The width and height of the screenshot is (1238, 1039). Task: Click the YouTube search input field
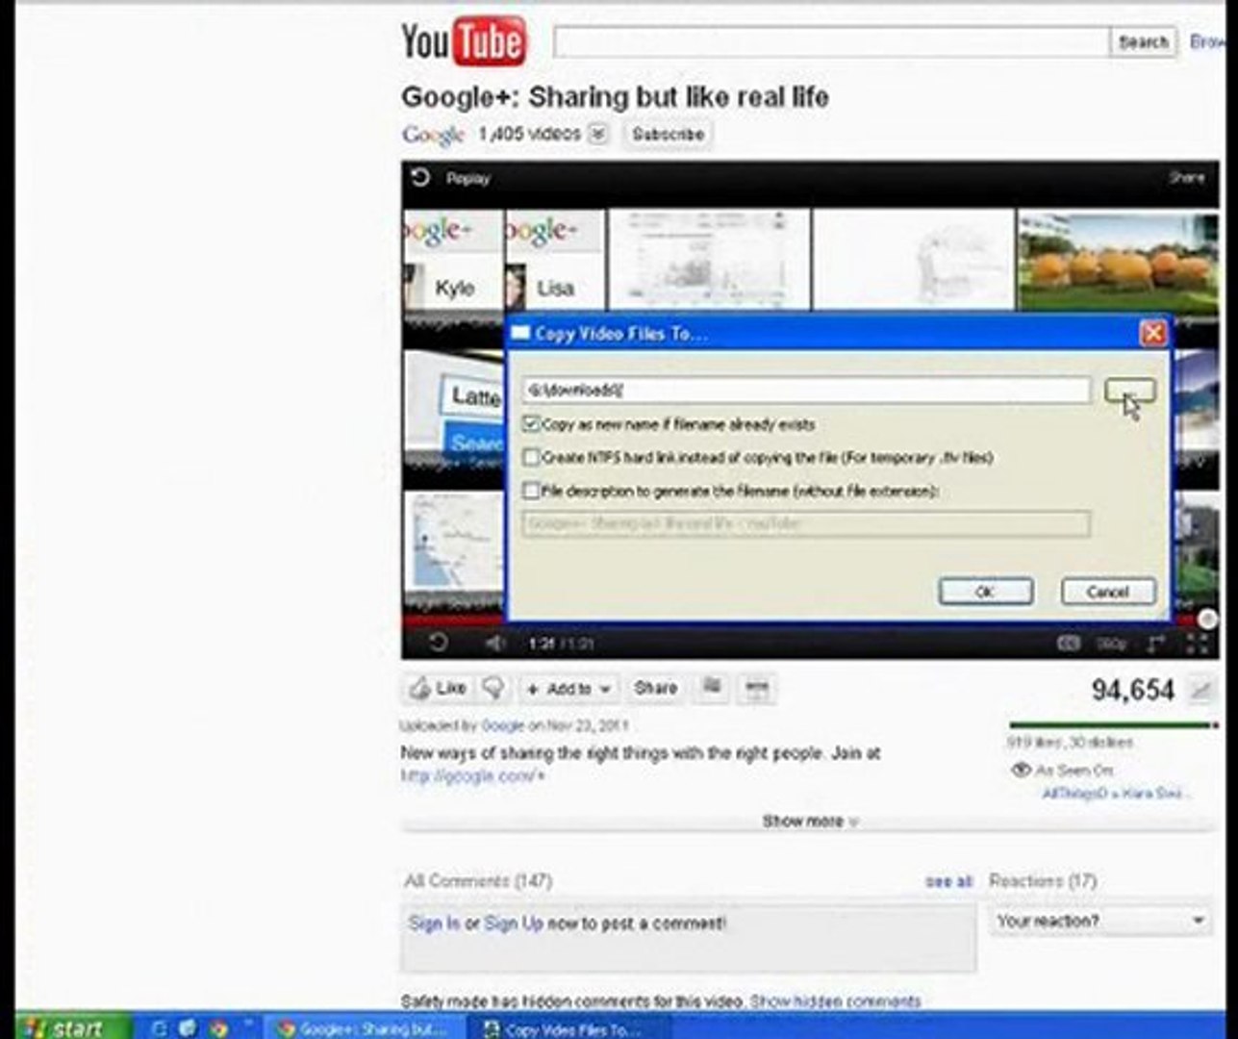tap(831, 42)
